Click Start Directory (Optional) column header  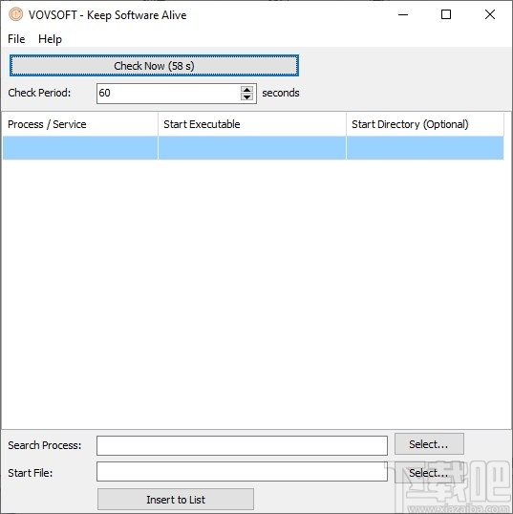coord(425,124)
